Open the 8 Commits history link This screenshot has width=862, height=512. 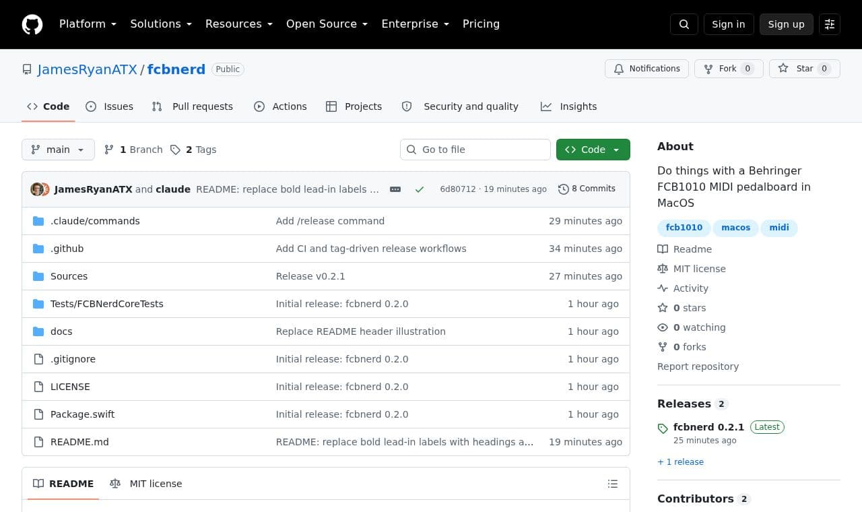pos(587,189)
